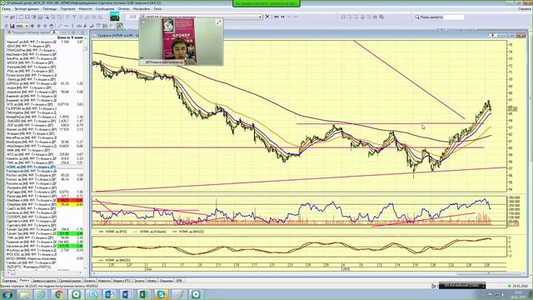Expand the webcam video overlay

tap(218, 22)
